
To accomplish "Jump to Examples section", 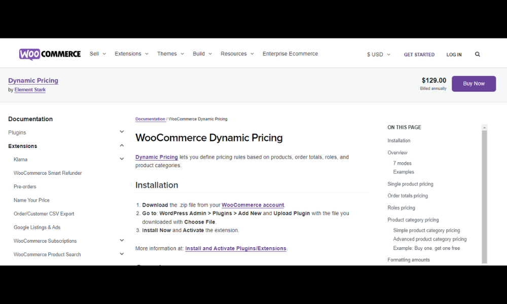I will point(404,172).
